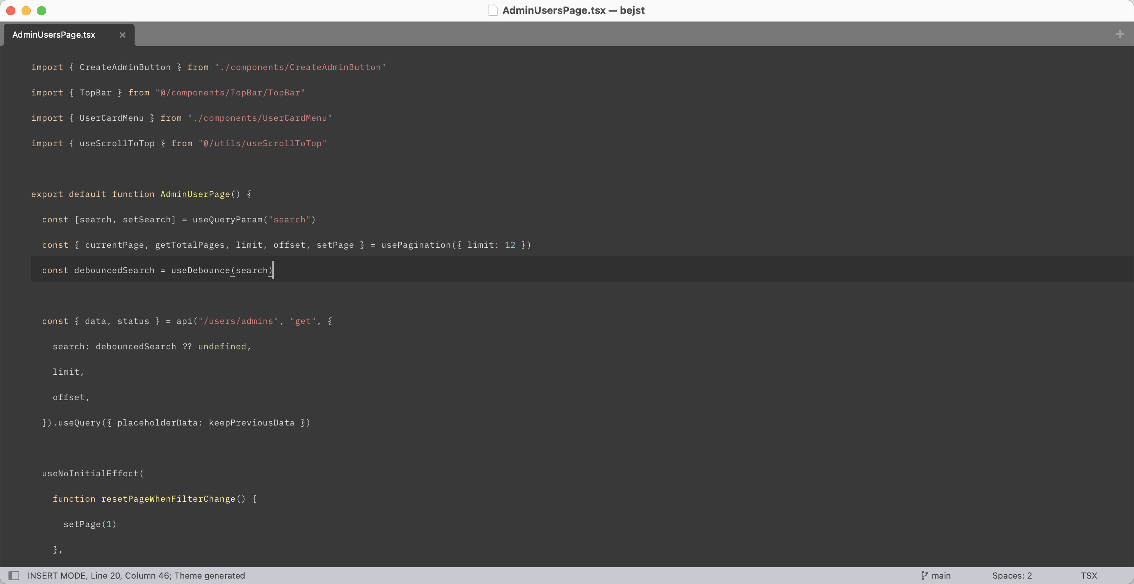The height and width of the screenshot is (584, 1134).
Task: Click usePagination call
Action: (416, 245)
